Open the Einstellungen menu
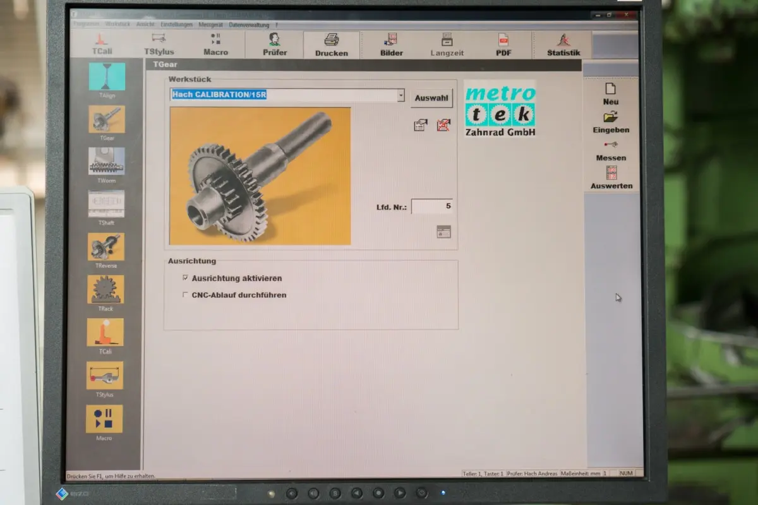 176,25
